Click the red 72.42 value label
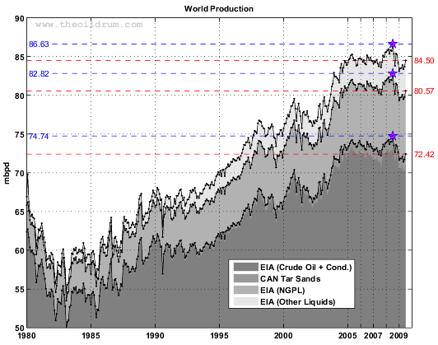This screenshot has width=438, height=345. coord(424,155)
